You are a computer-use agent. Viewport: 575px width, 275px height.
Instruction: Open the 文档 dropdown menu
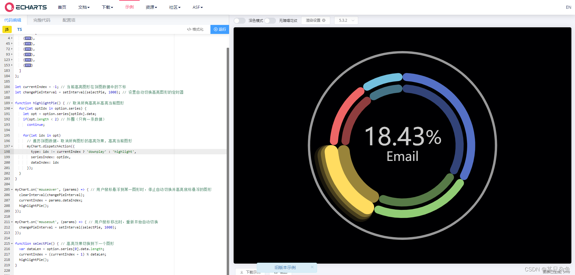click(x=84, y=7)
